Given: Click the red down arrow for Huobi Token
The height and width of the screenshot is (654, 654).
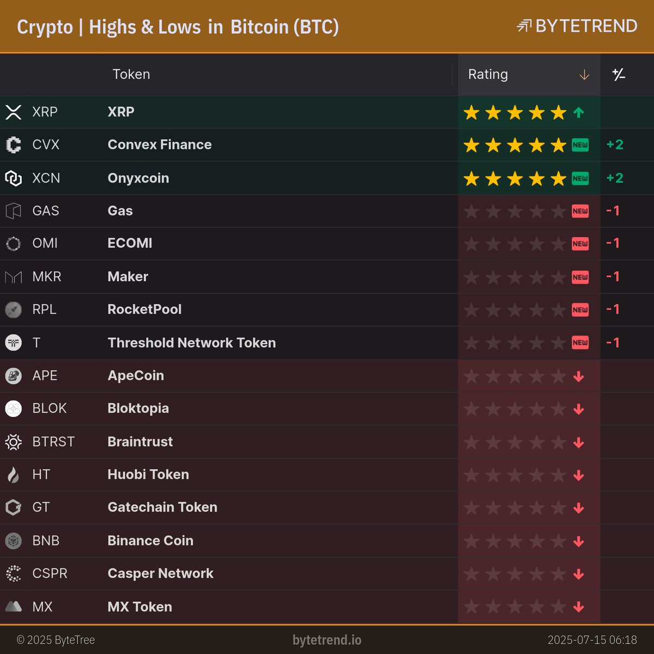Looking at the screenshot, I should 579,475.
